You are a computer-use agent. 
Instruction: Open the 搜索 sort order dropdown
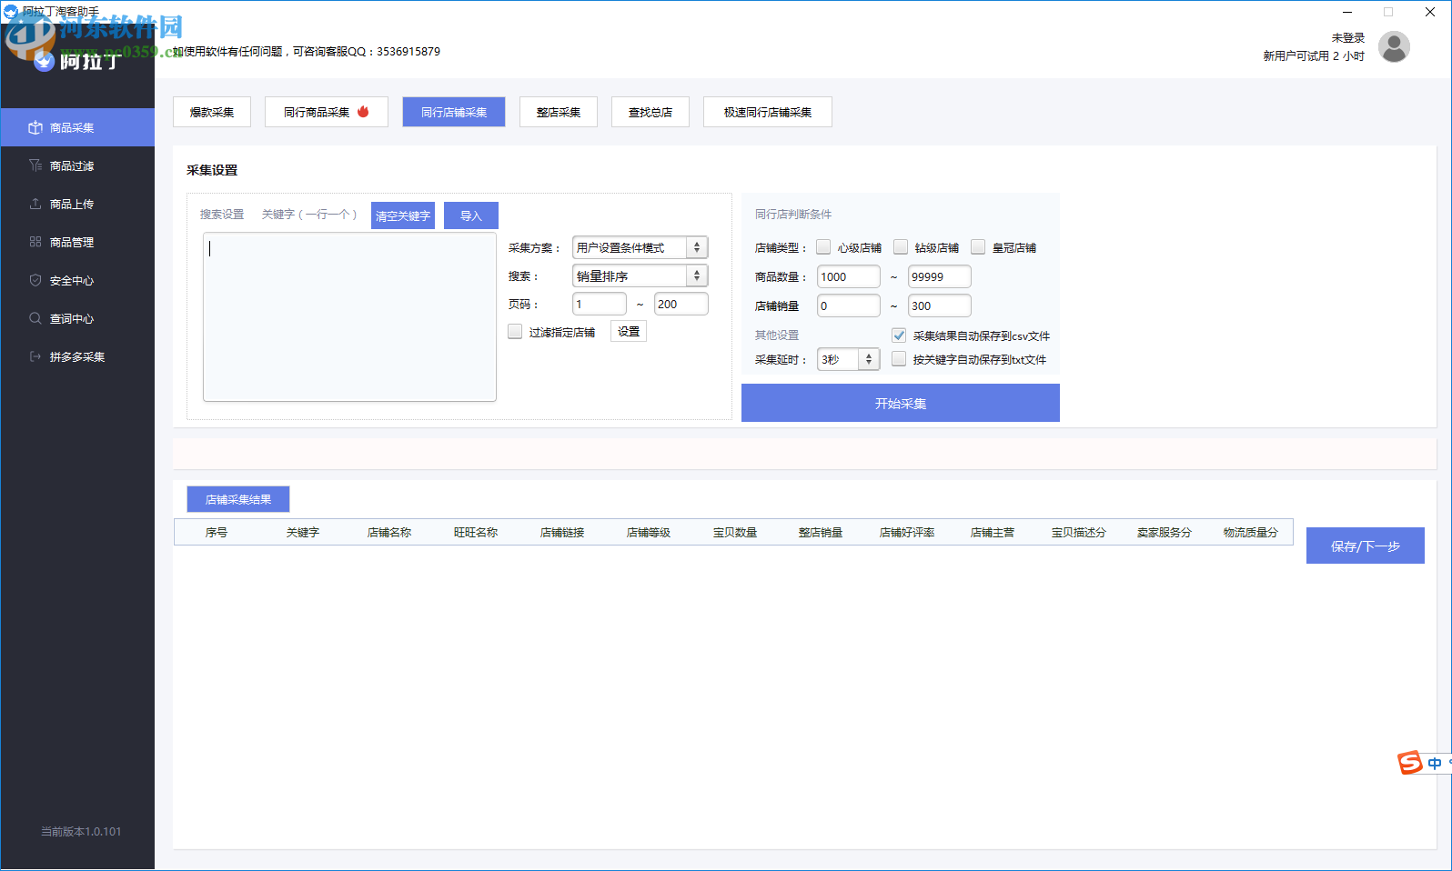pos(640,275)
